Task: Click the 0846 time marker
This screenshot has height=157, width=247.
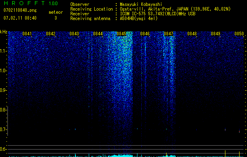Action: pos(145,34)
